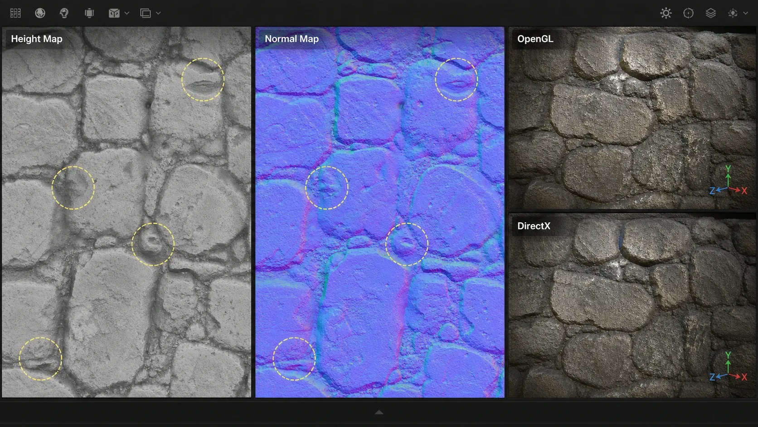Click the DirectX stone wall render
The width and height of the screenshot is (758, 427).
[632, 306]
